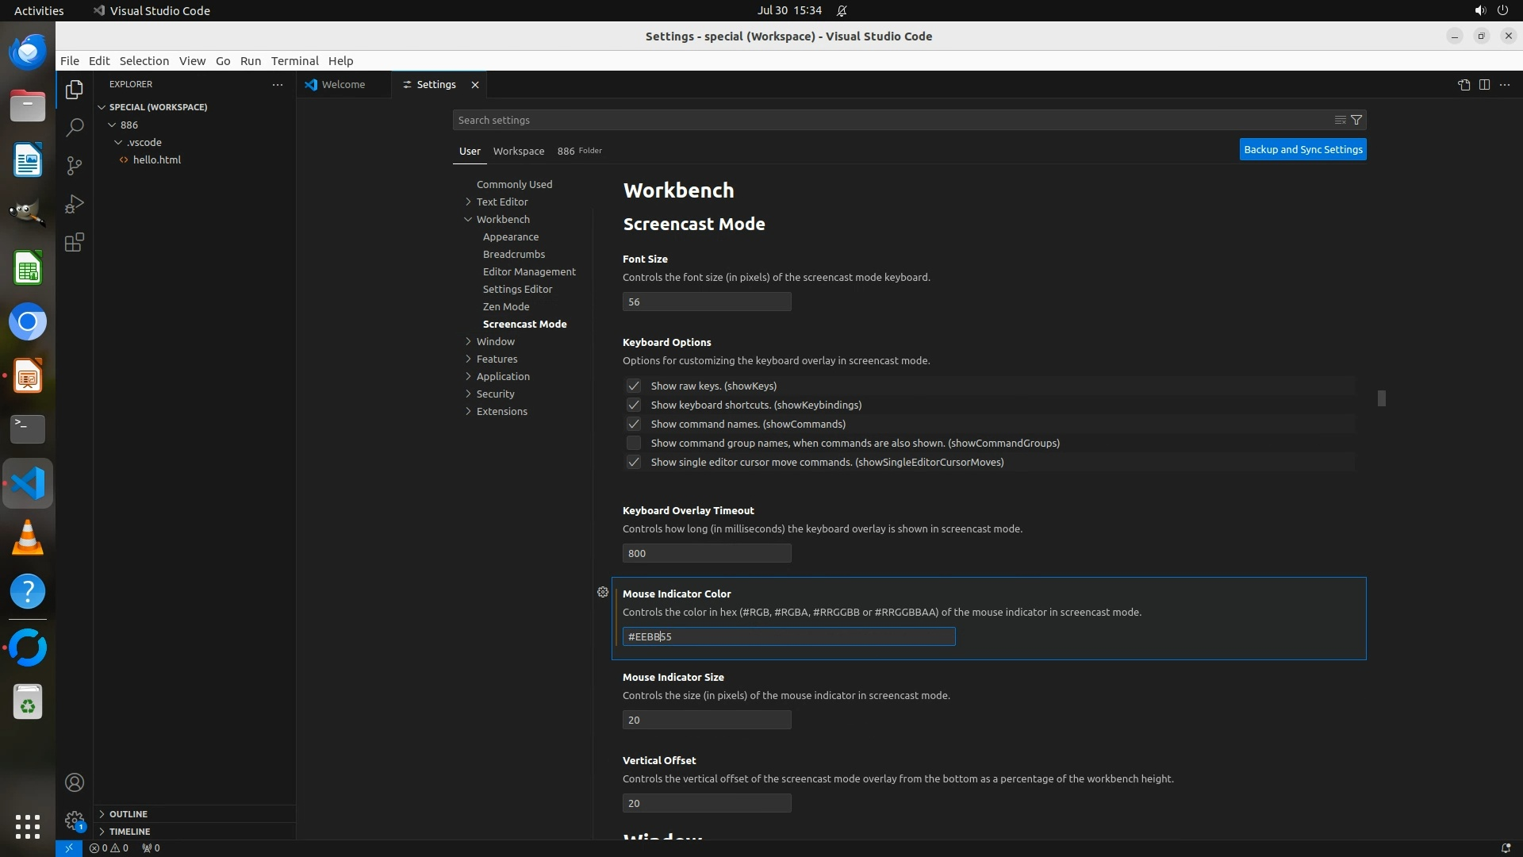Uncheck Show raw keys checkbox
Screen dimensions: 1523x857
[x=633, y=386]
